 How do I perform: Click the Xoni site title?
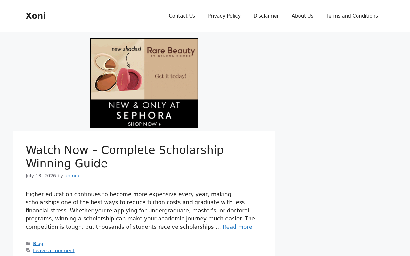[36, 16]
